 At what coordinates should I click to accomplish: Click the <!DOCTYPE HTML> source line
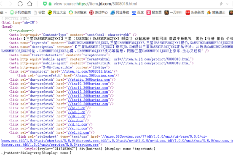tap(16, 18)
